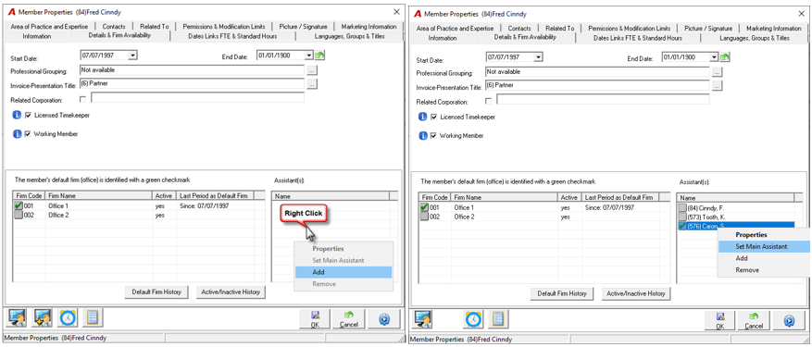Uncheck Licensed Timekeeper in the window listing assistants
Screen dimensions: 812x347
tap(433, 117)
